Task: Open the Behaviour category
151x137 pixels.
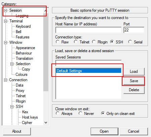Action: point(24,53)
